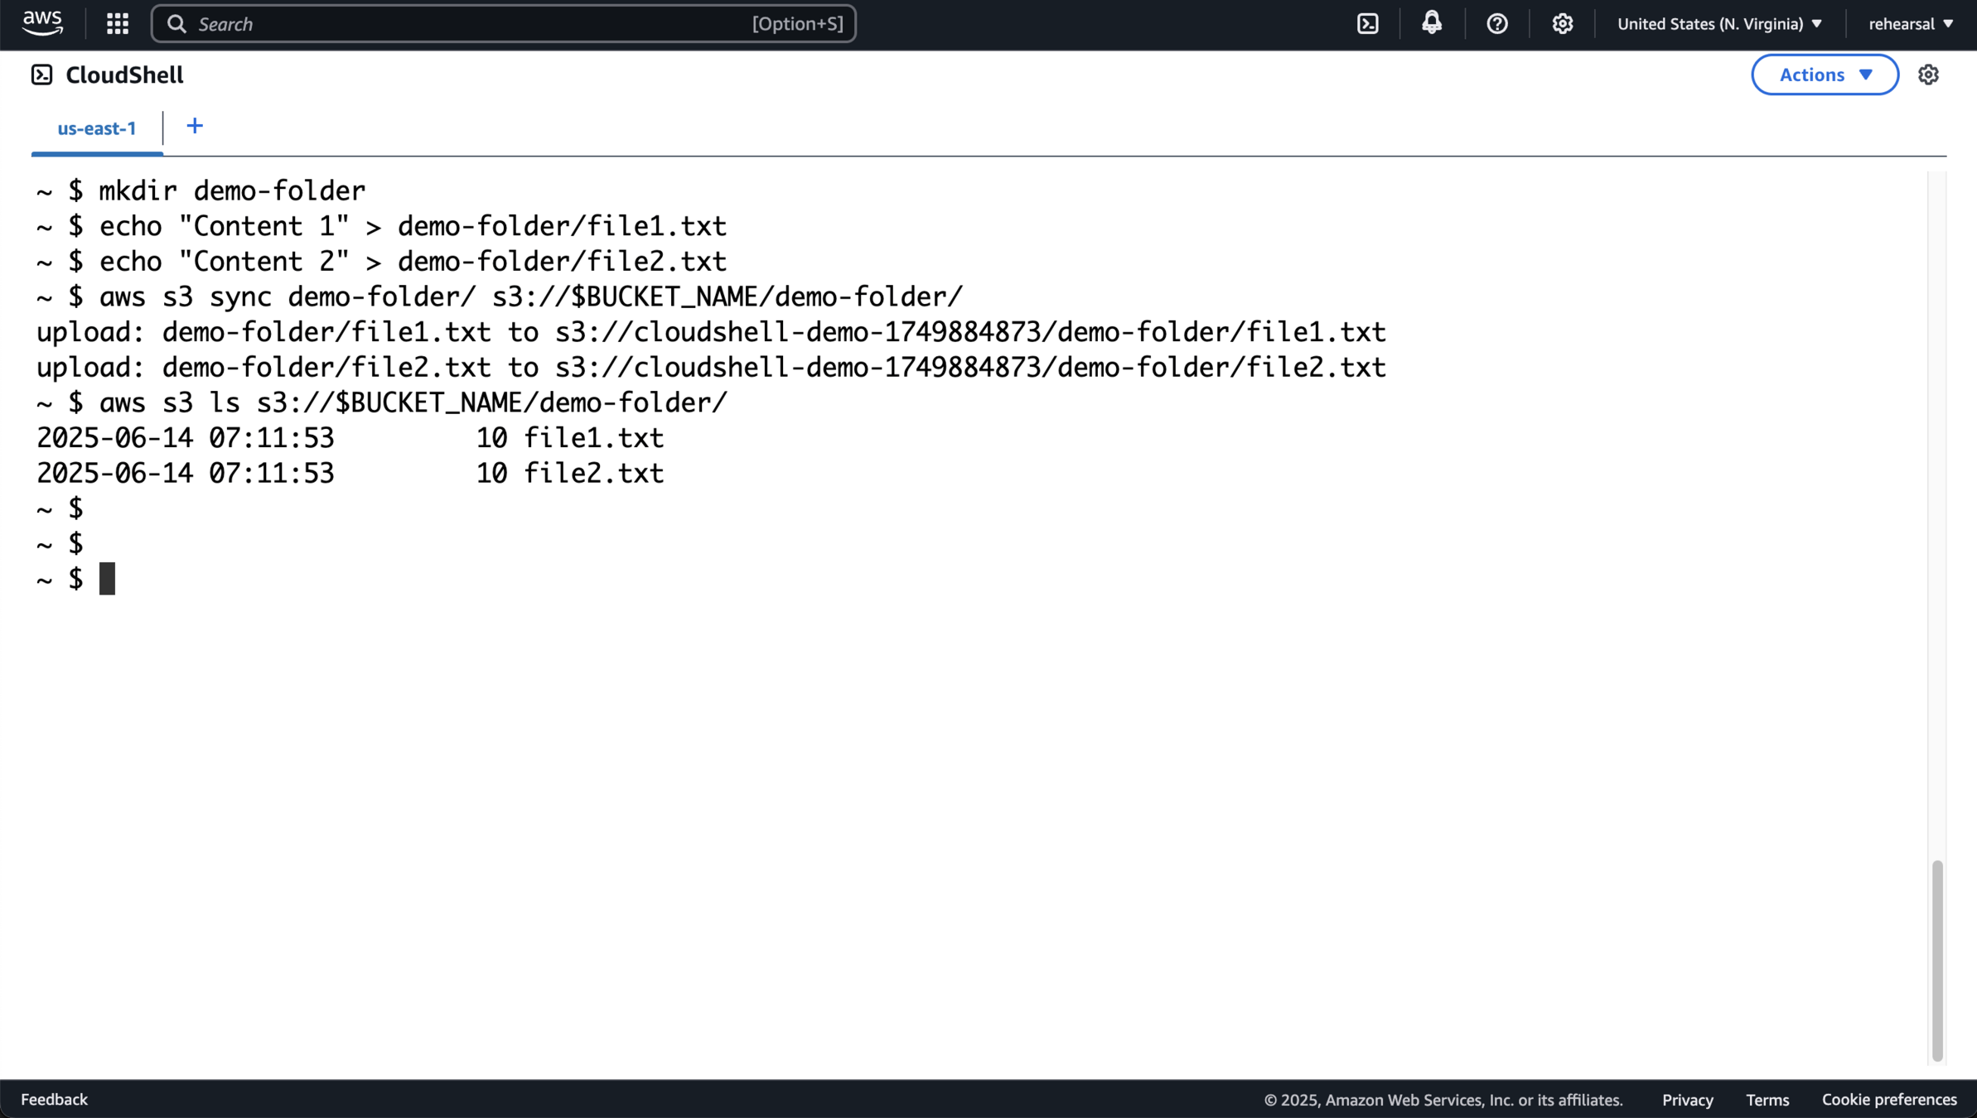Image resolution: width=1977 pixels, height=1118 pixels.
Task: Open the services grid menu icon
Action: (118, 23)
